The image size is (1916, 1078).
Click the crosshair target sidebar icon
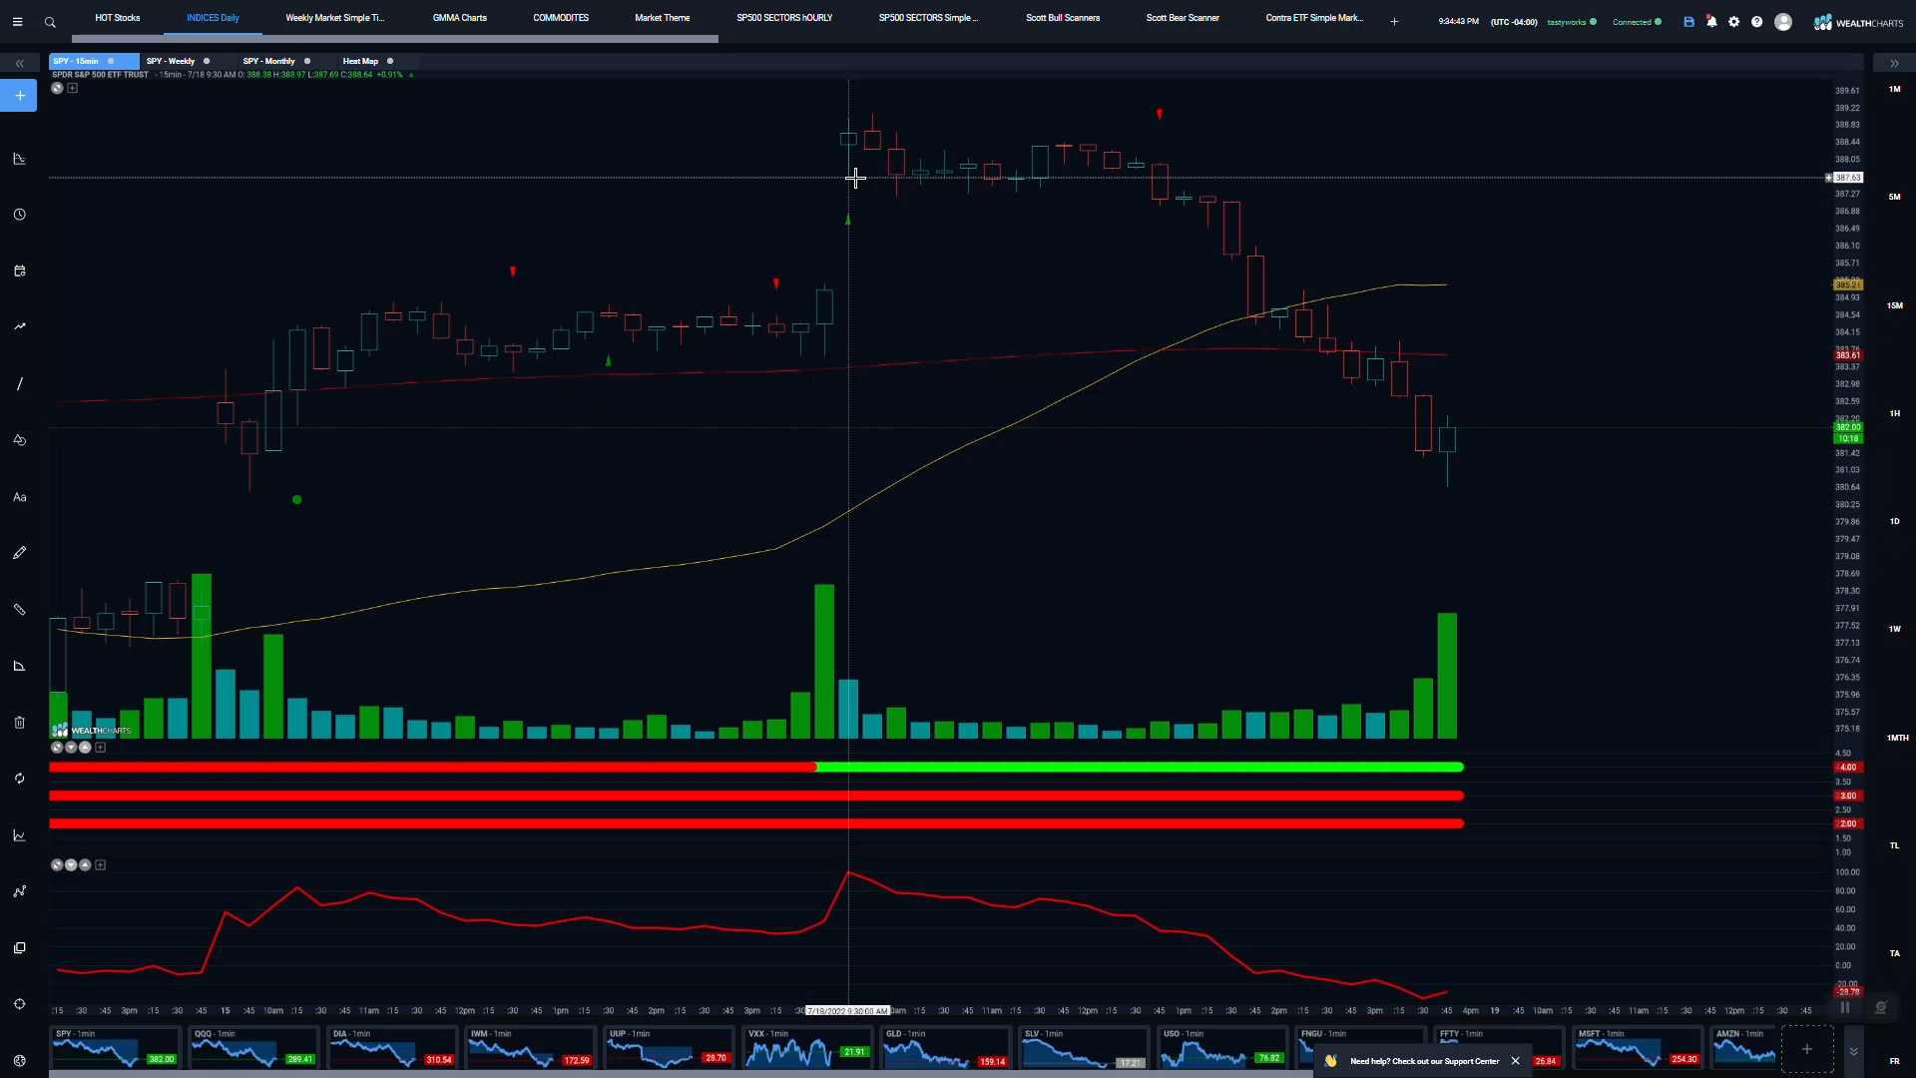click(x=19, y=1004)
